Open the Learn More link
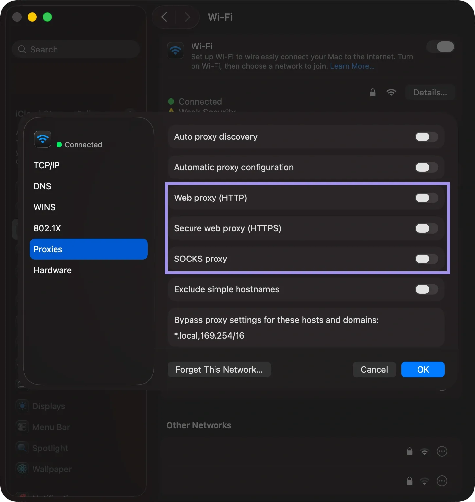This screenshot has width=475, height=502. [352, 66]
